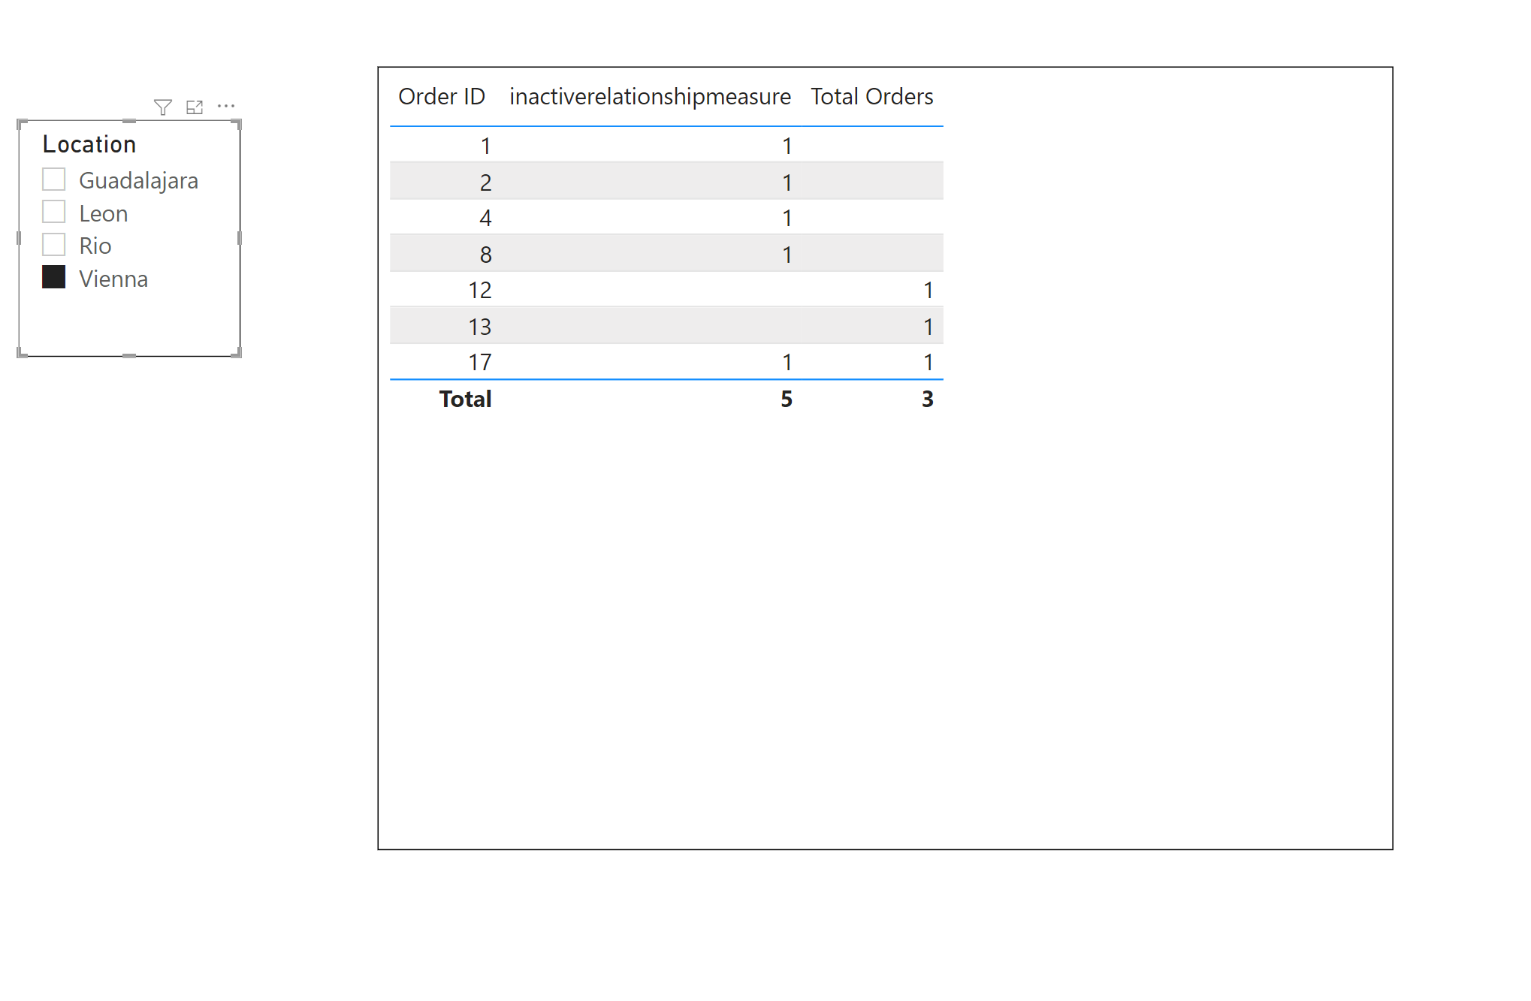
Task: Click the Rio label text
Action: (x=95, y=246)
